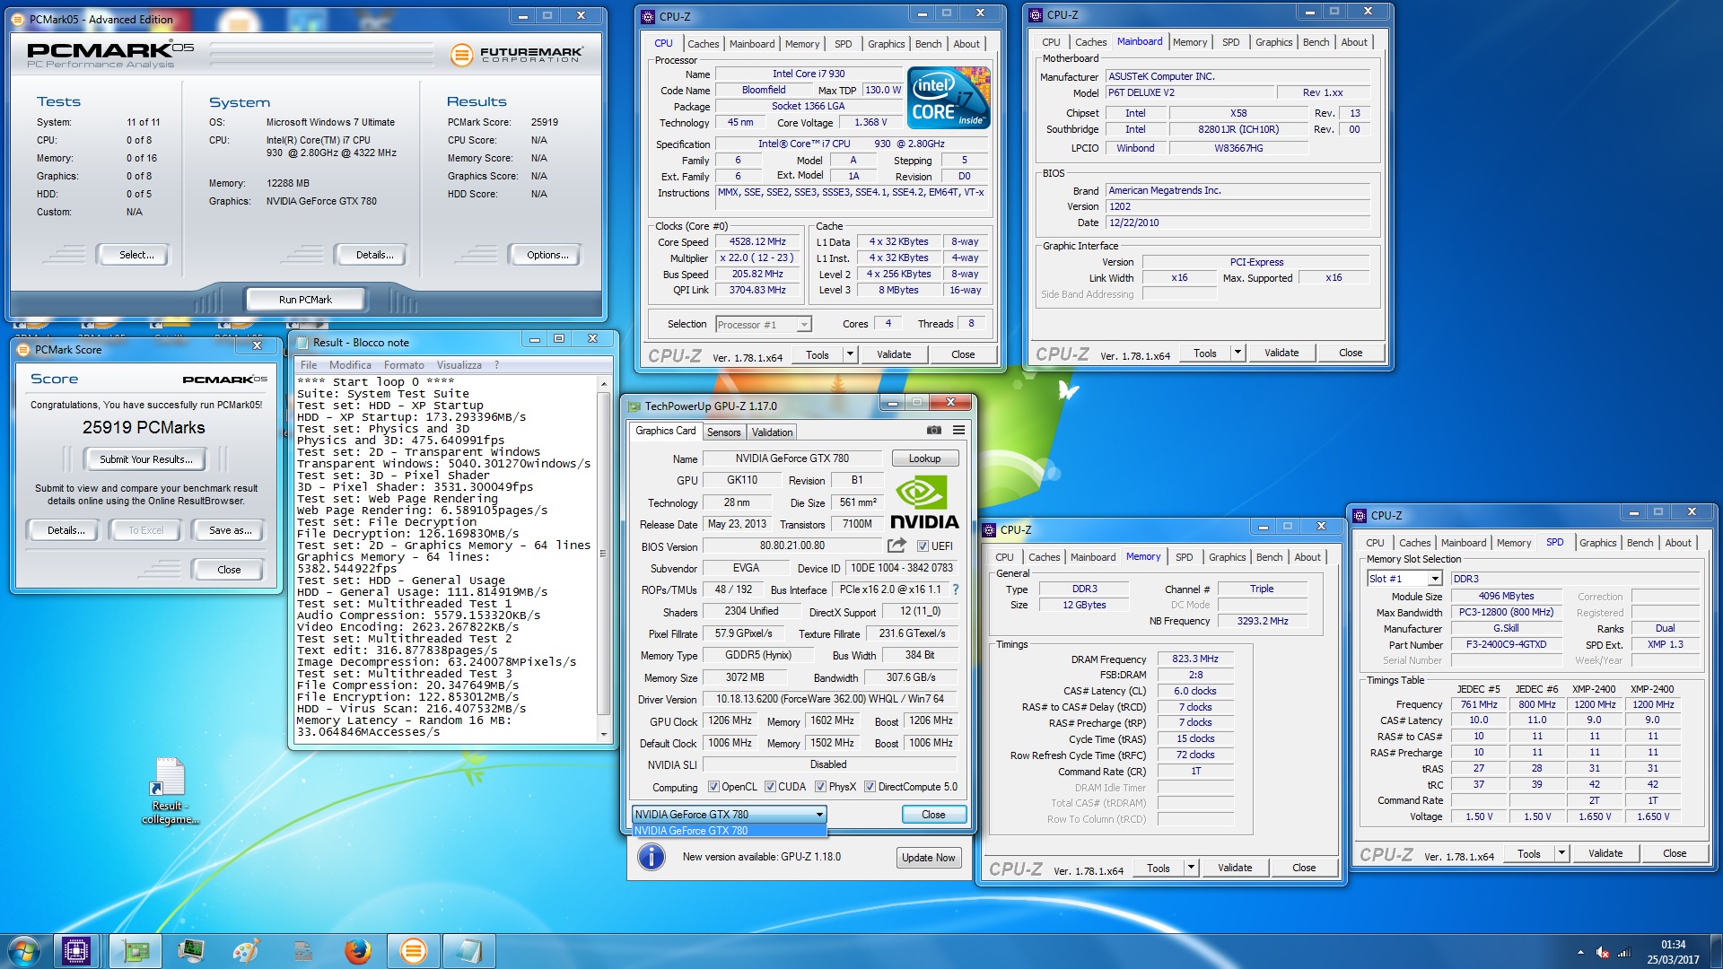Viewport: 1723px width, 969px height.
Task: Select the PCMark orange taskbar icon
Action: point(414,951)
